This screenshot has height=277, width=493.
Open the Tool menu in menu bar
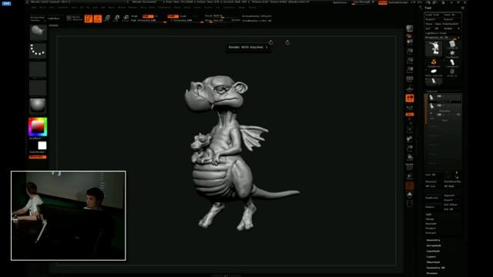(218, 7)
